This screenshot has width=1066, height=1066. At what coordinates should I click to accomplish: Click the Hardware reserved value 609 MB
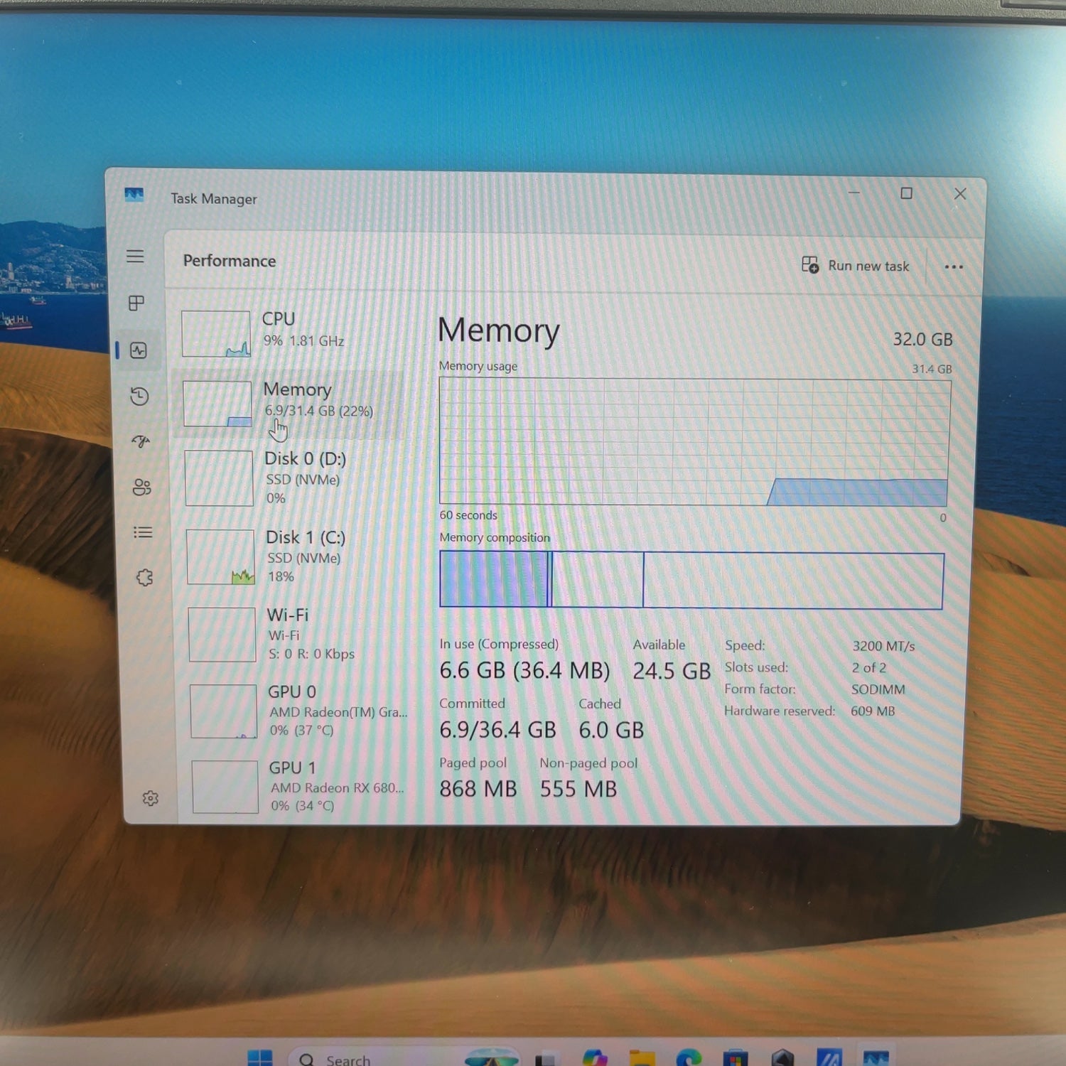(x=872, y=711)
